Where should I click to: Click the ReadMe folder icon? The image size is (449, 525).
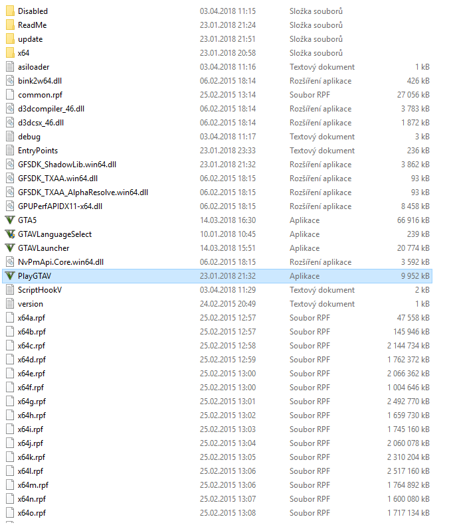tap(10, 25)
